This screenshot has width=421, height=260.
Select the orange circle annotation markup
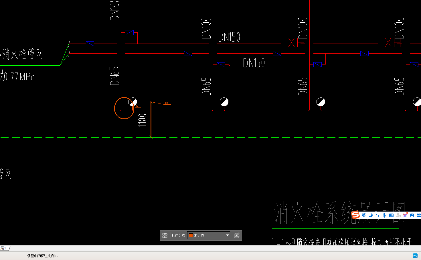click(x=124, y=108)
